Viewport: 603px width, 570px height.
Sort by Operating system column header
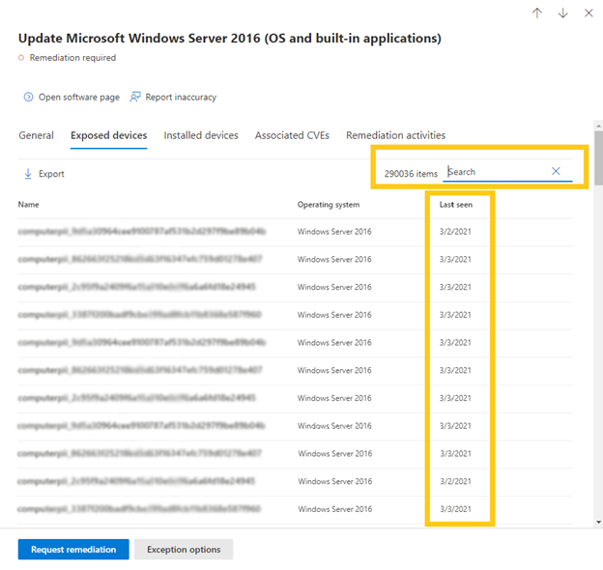point(329,205)
